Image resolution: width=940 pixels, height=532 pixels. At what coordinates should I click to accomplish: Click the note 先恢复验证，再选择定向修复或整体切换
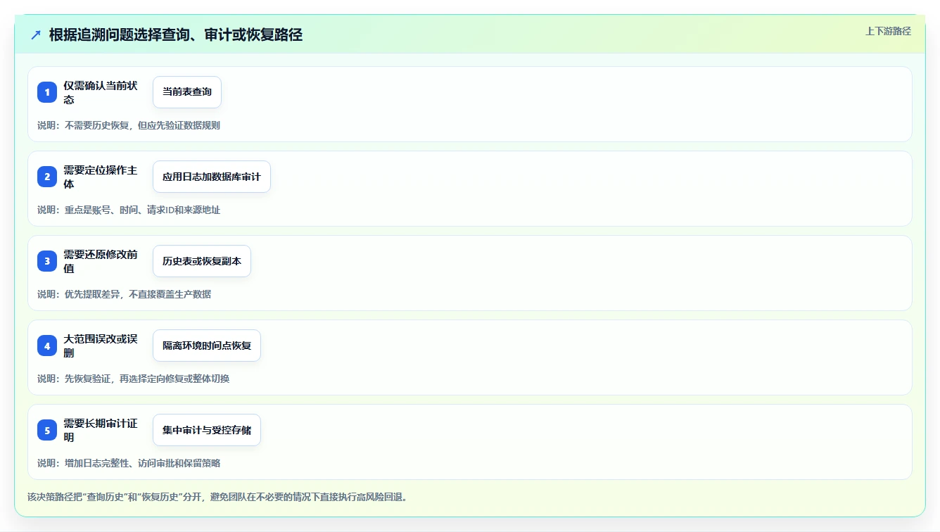tap(147, 379)
